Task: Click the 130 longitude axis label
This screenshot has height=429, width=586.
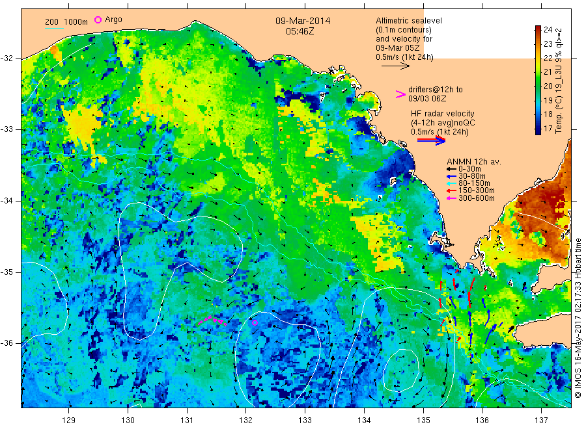Action: click(x=128, y=421)
